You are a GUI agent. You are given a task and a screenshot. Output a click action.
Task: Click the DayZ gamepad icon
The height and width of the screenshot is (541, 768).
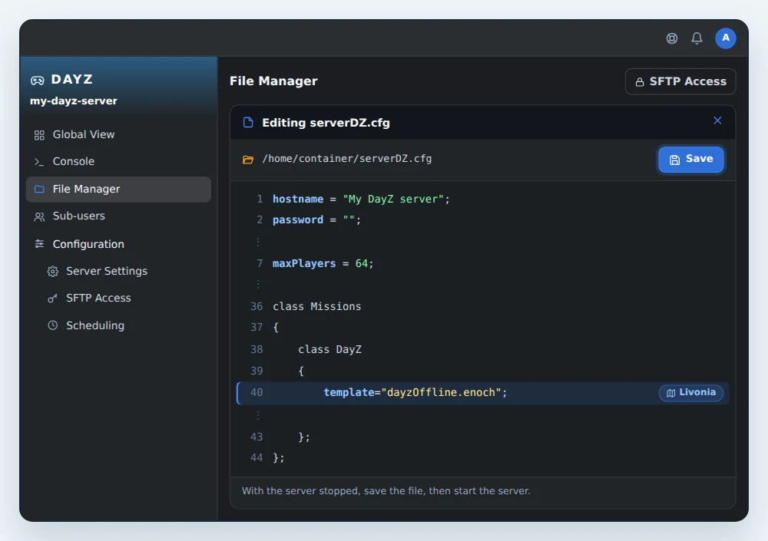(37, 81)
